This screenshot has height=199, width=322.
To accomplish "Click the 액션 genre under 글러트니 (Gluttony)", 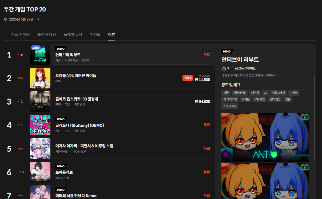I will [x=58, y=131].
